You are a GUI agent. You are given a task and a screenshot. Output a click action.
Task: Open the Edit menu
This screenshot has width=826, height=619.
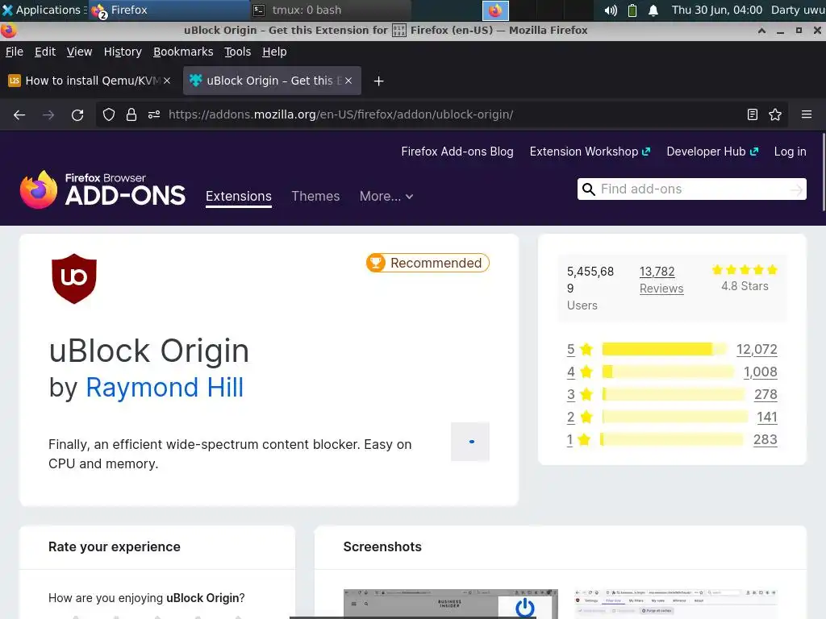click(45, 52)
